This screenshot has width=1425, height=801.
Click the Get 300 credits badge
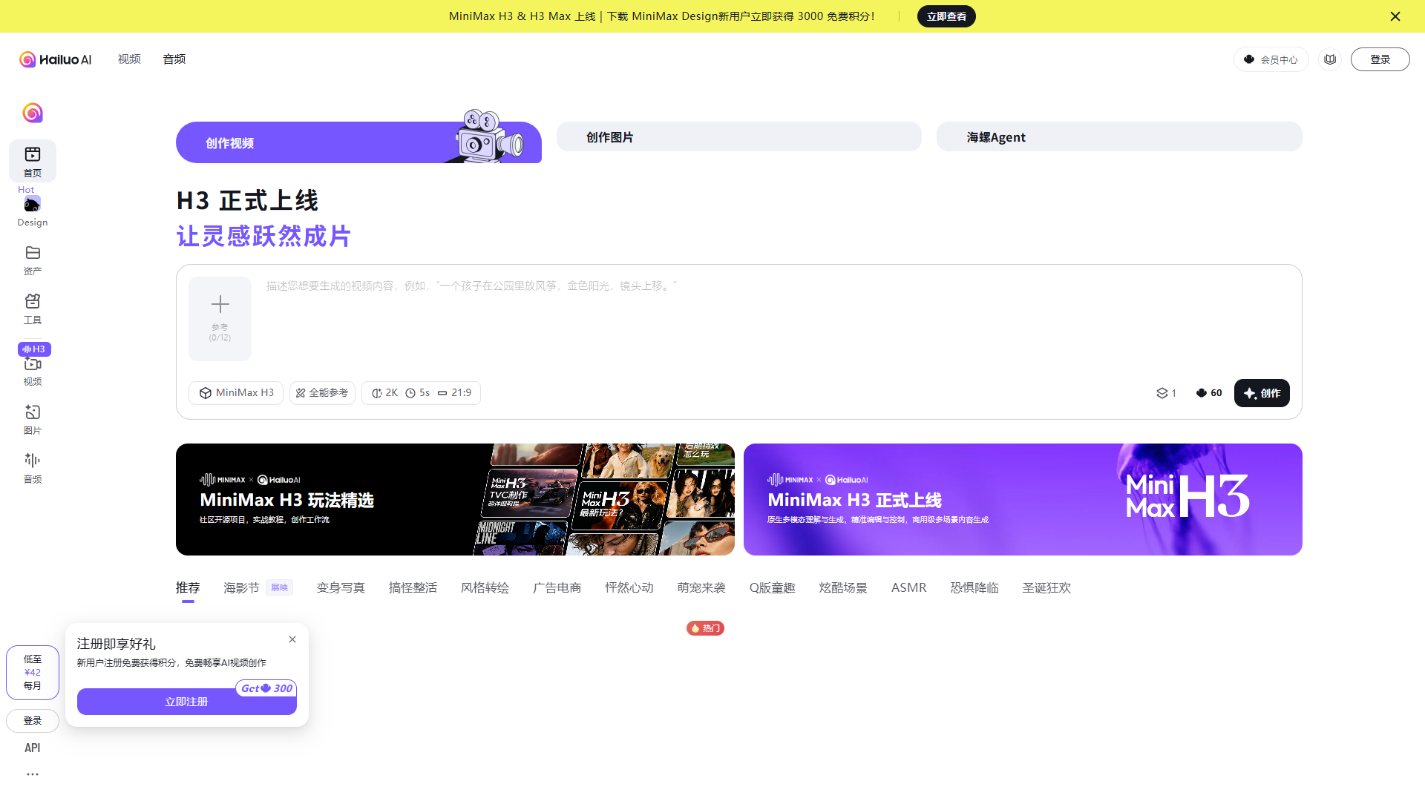coord(266,688)
